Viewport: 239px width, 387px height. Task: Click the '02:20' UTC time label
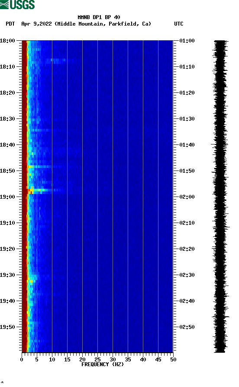click(187, 249)
